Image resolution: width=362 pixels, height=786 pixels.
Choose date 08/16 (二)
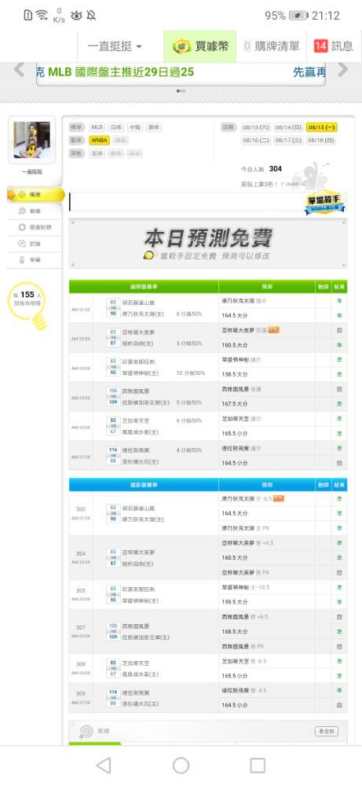click(x=256, y=141)
